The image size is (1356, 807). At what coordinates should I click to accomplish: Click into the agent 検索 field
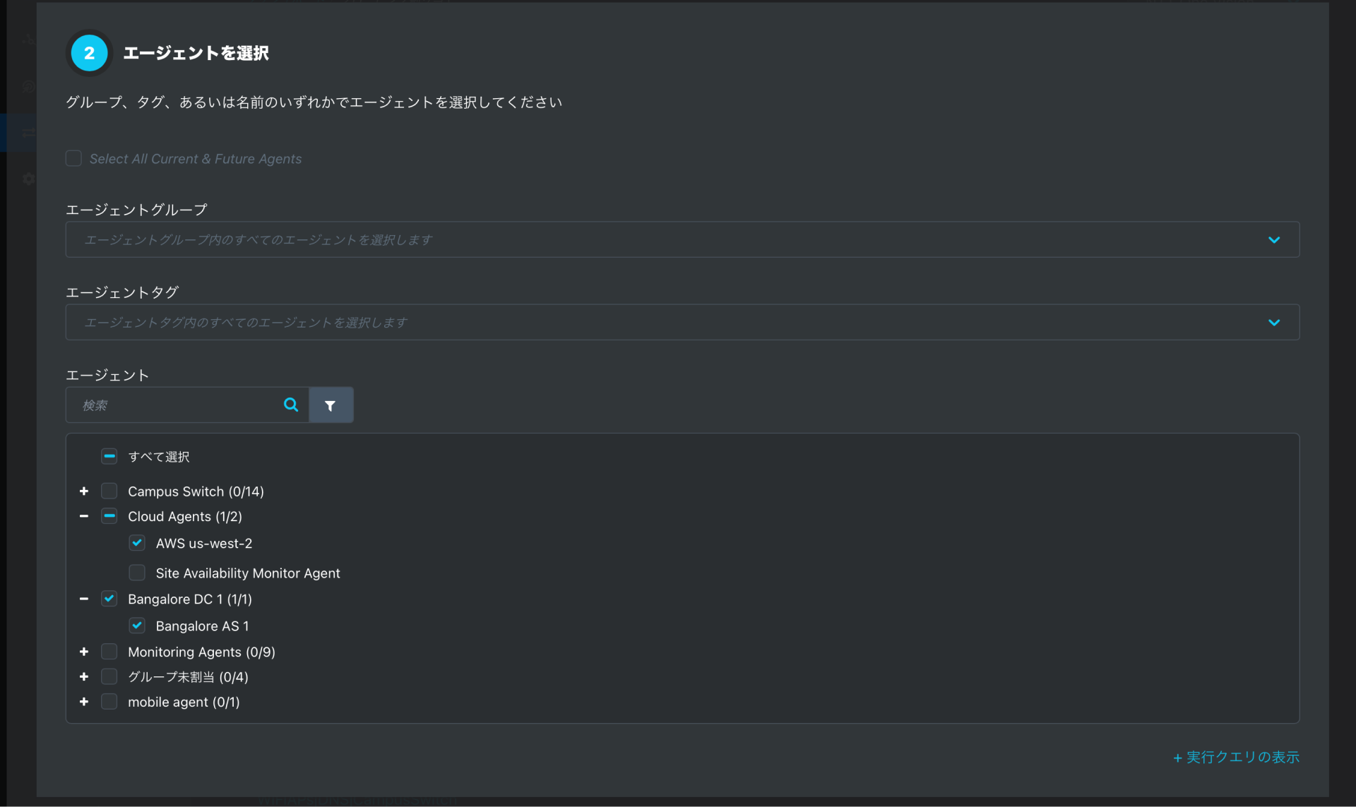click(x=177, y=405)
